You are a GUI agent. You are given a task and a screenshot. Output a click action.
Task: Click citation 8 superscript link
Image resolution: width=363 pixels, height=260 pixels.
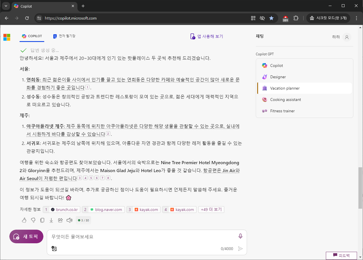click(x=108, y=178)
